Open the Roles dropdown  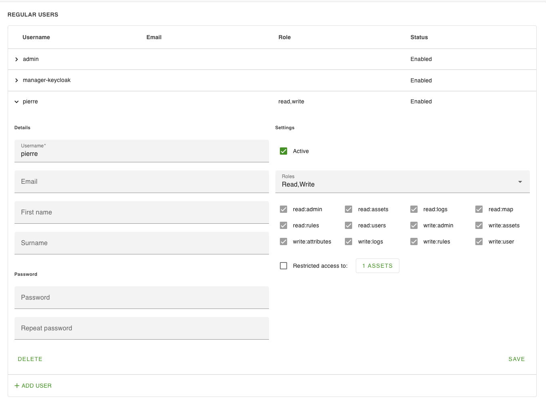pos(402,182)
